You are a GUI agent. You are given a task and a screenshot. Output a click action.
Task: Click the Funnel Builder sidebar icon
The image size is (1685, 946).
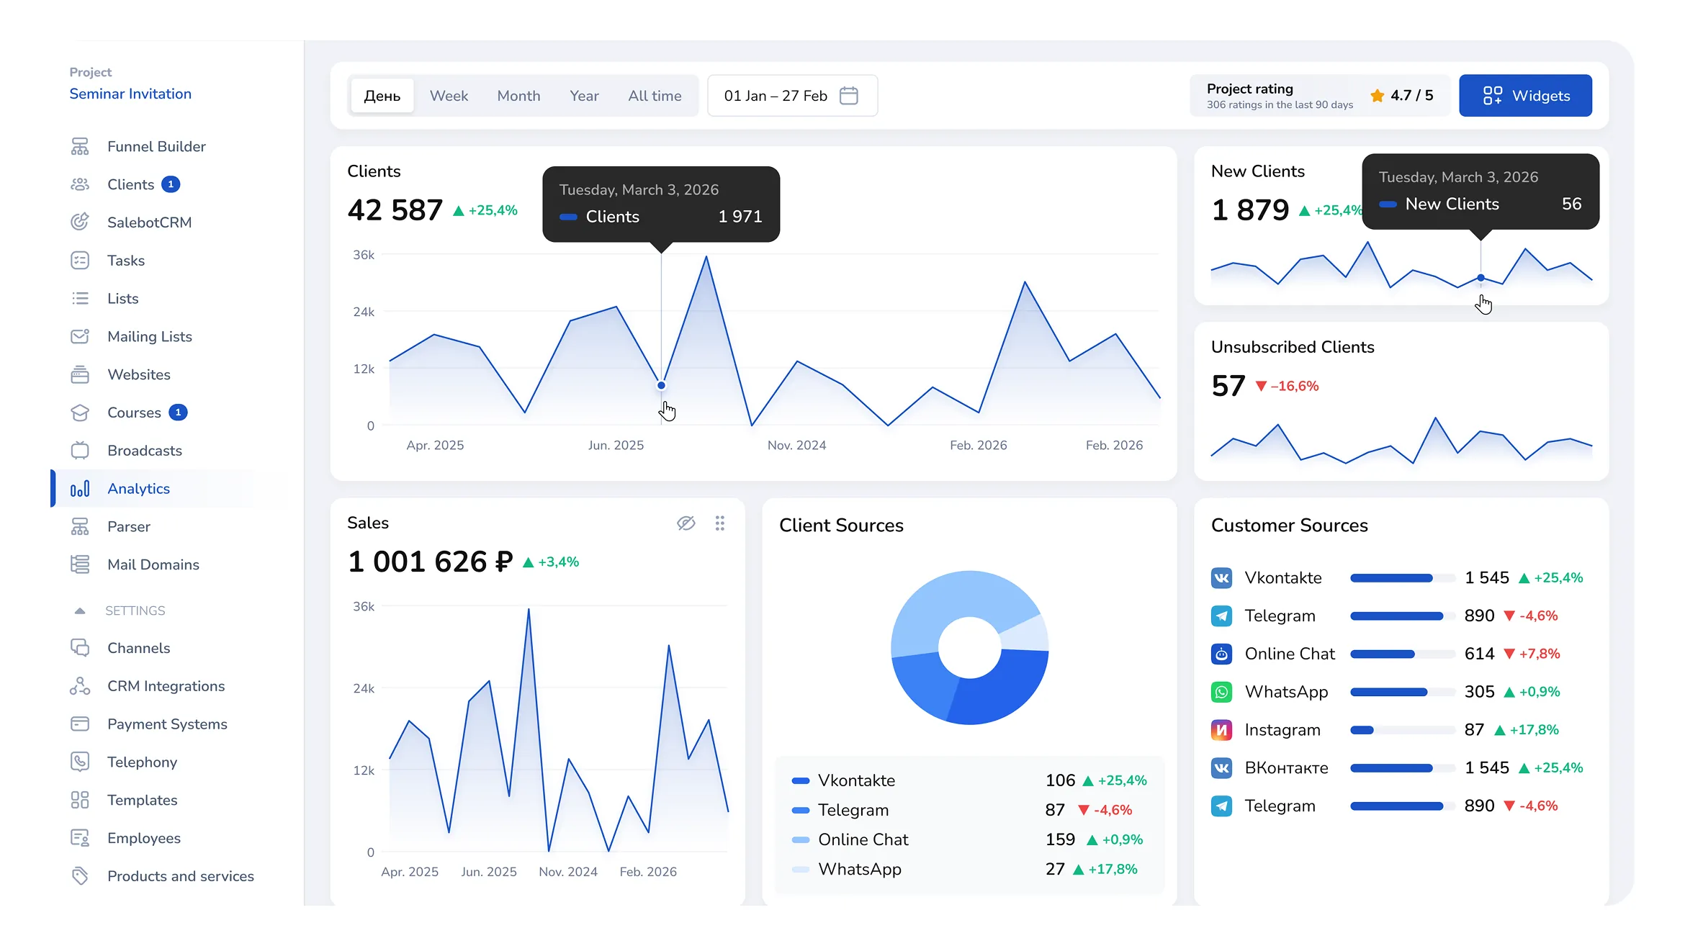click(x=80, y=146)
